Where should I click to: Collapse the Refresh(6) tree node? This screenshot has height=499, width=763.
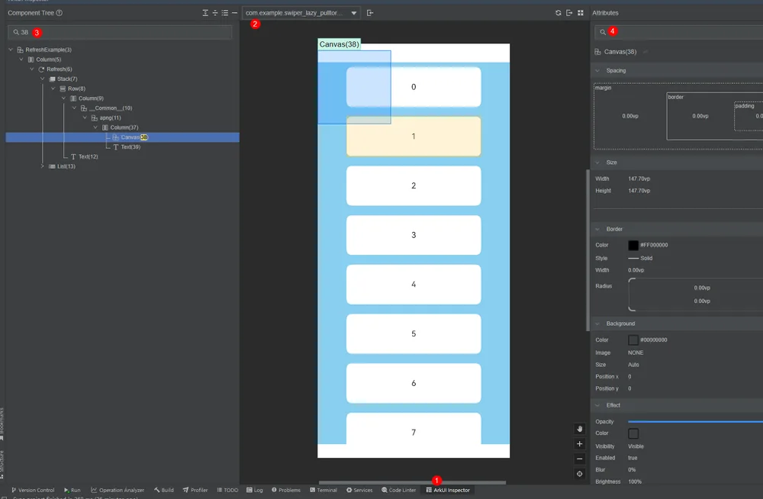(31, 69)
